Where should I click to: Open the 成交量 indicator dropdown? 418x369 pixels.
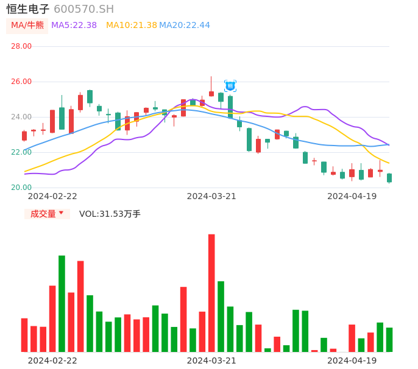tap(47, 214)
